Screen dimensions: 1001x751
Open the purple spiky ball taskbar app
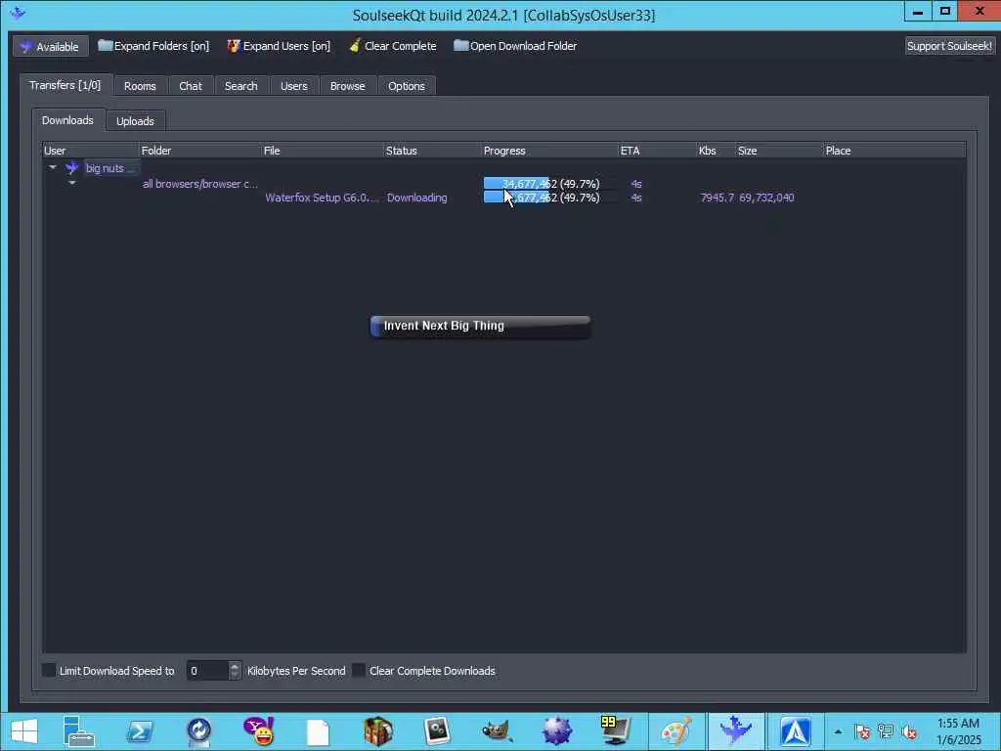[x=556, y=731]
